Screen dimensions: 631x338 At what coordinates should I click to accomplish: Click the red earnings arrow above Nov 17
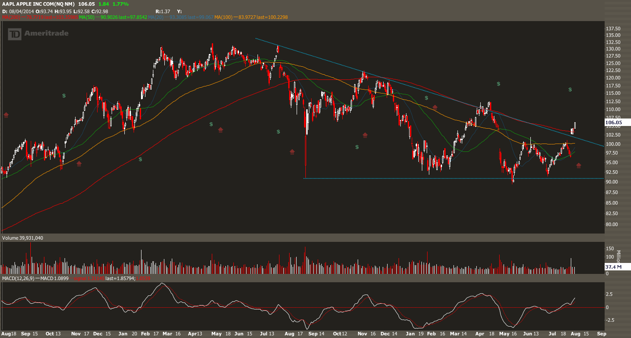click(x=79, y=164)
